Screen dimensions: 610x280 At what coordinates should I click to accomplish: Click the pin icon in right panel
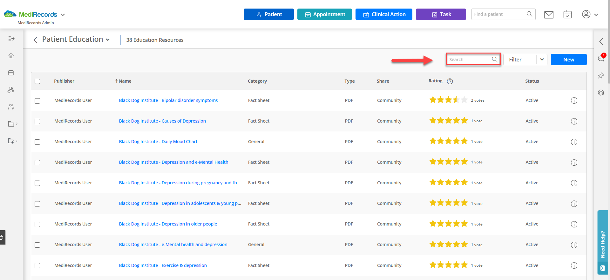(x=601, y=76)
